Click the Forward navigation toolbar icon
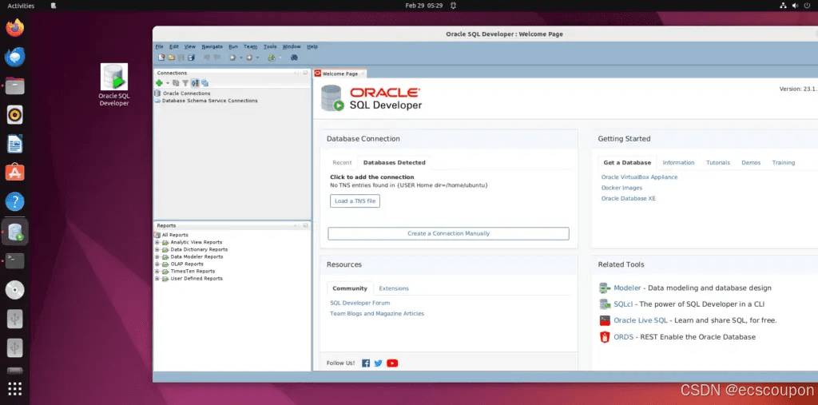This screenshot has width=818, height=405. [249, 58]
